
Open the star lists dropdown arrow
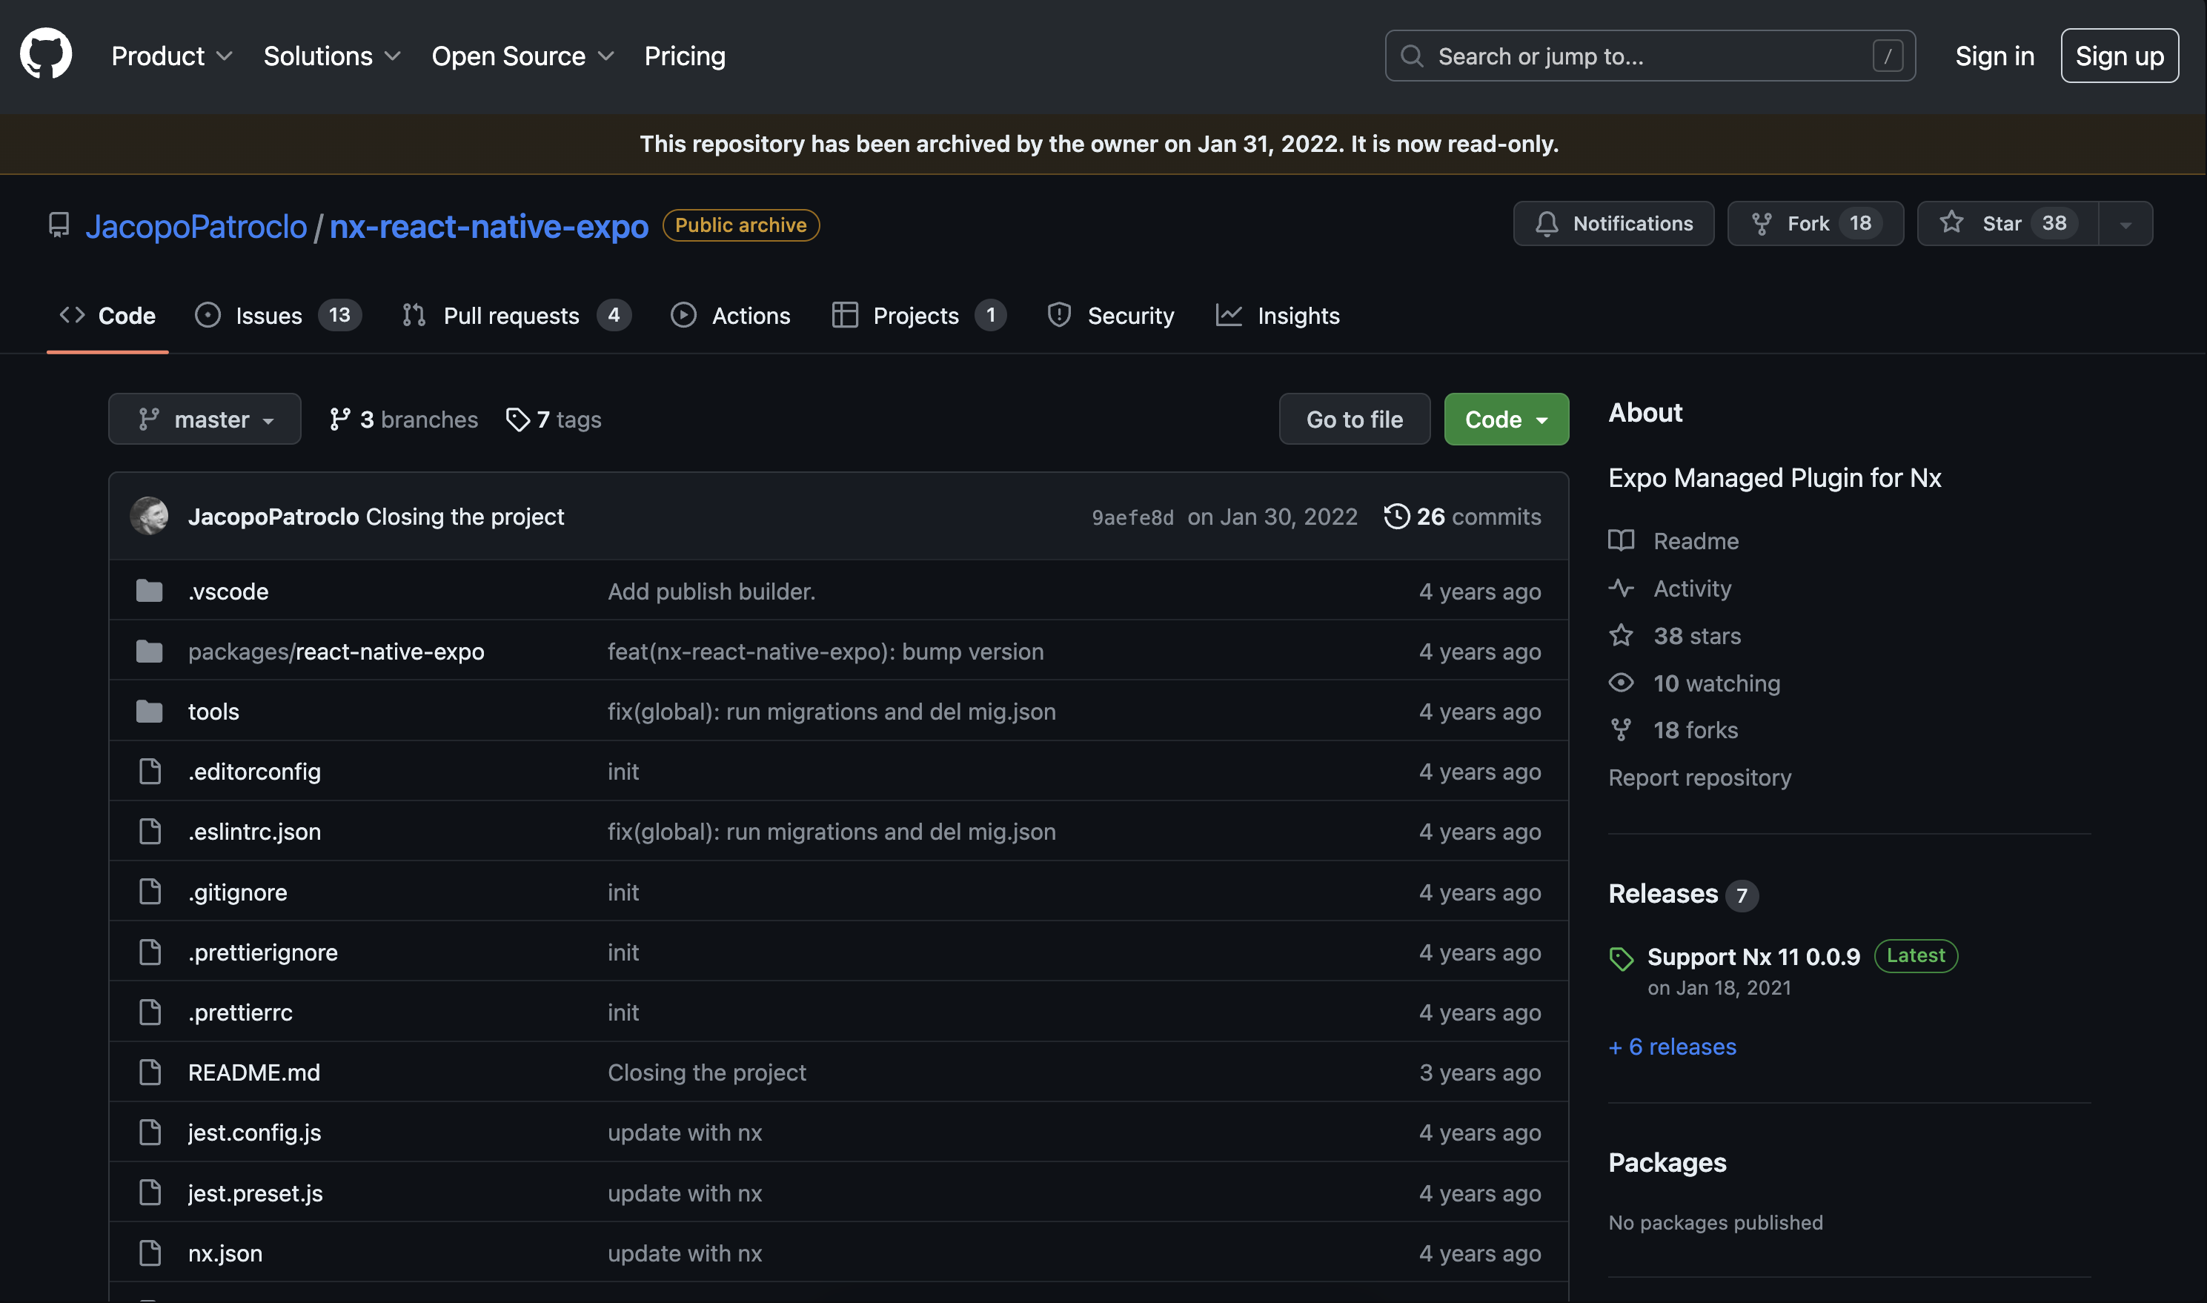click(x=2125, y=225)
